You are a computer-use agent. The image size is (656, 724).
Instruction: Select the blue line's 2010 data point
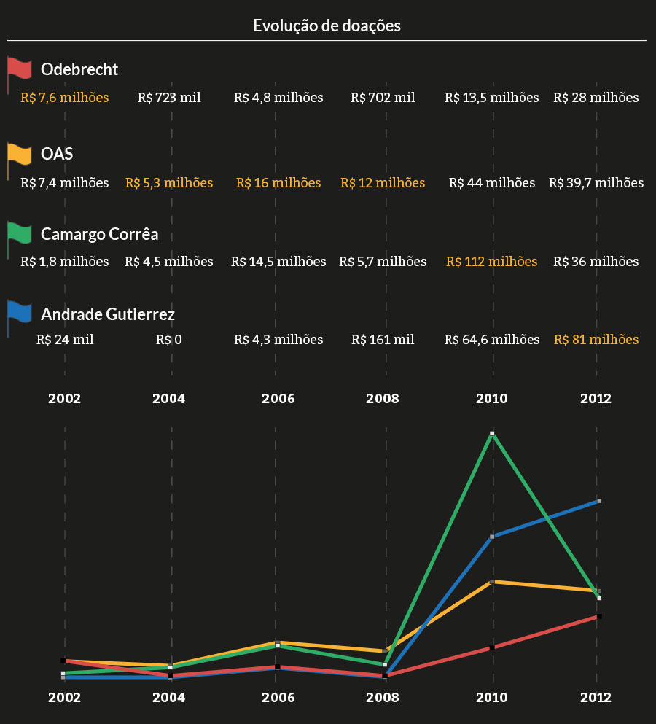point(492,537)
